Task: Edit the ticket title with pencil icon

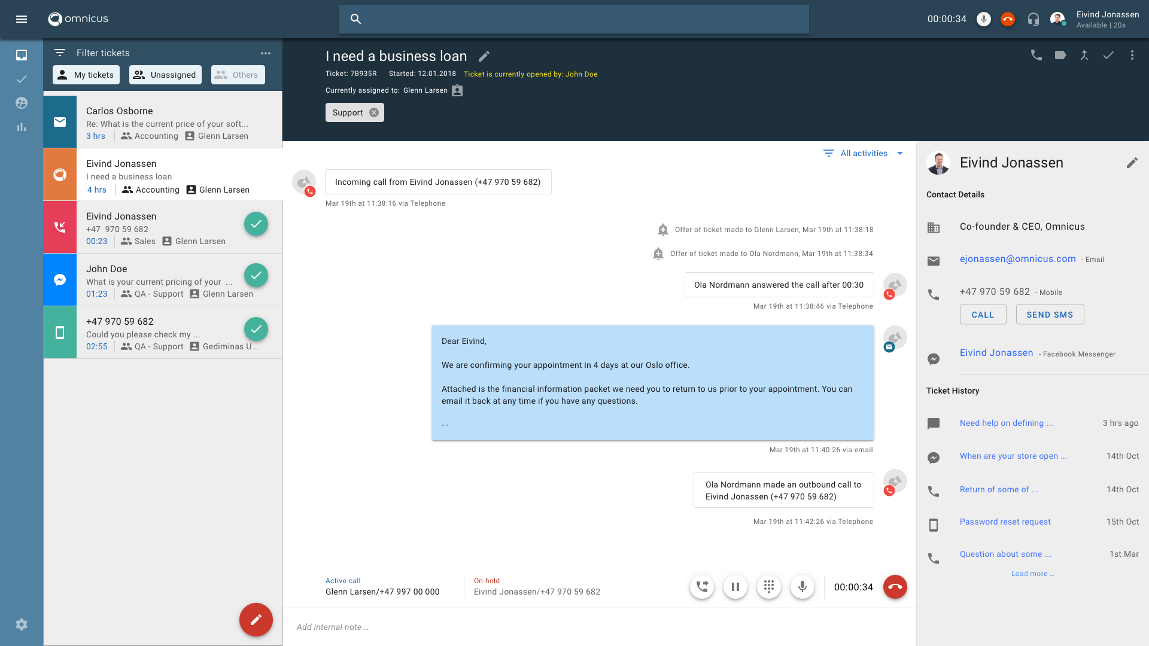Action: (484, 56)
